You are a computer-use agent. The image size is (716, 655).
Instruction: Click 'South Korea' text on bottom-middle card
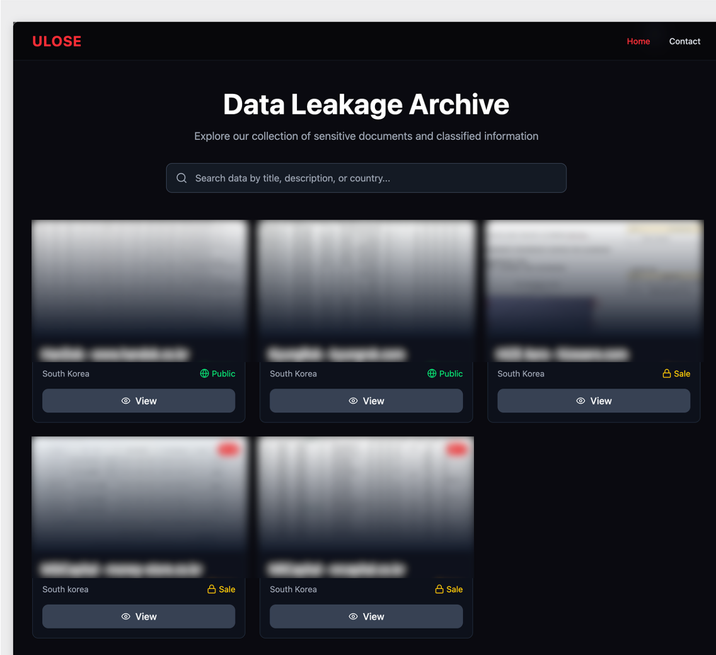point(293,589)
